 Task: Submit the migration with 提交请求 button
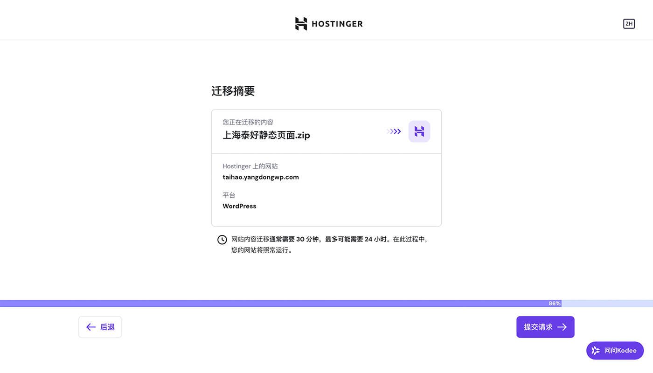545,327
